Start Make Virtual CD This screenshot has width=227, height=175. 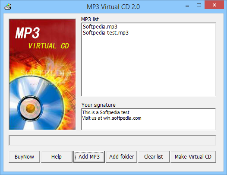(193, 157)
